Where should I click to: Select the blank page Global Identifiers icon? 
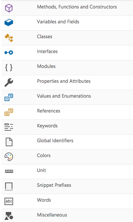9,142
